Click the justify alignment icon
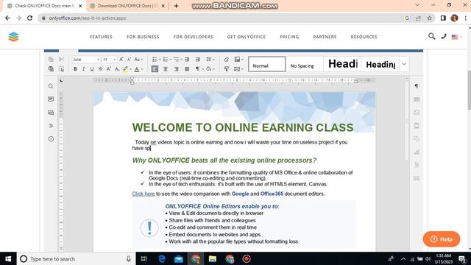This screenshot has height=265, width=471. (187, 69)
